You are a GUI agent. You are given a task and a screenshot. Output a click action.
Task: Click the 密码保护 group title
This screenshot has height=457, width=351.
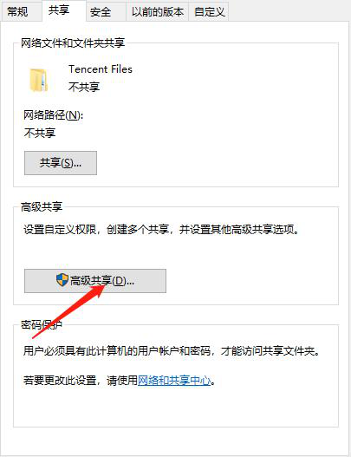[42, 324]
